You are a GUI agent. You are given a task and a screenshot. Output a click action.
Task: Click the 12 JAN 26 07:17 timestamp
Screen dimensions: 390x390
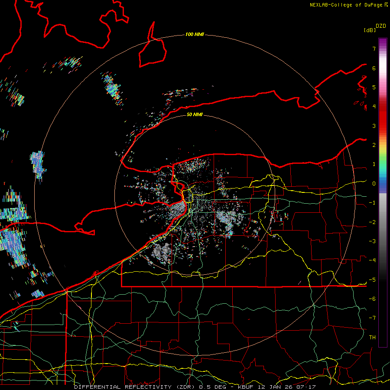[287, 387]
